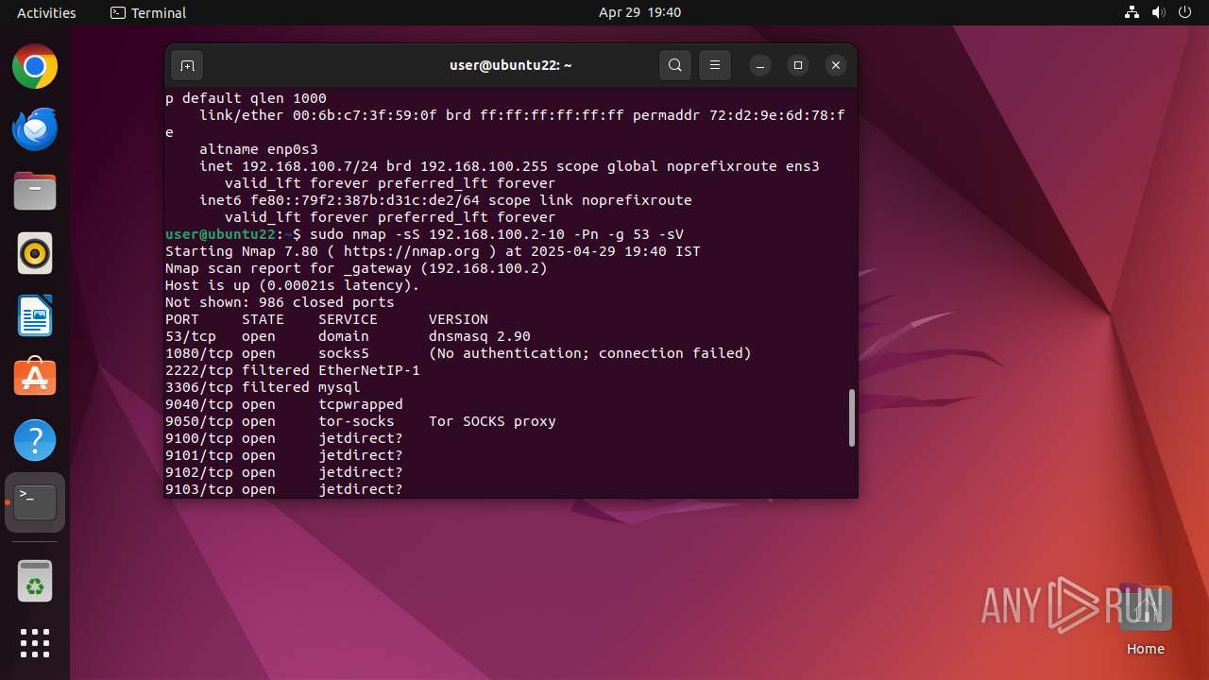Click the '9100/tcp' port entry
Screen dimensions: 1209x680
199,438
